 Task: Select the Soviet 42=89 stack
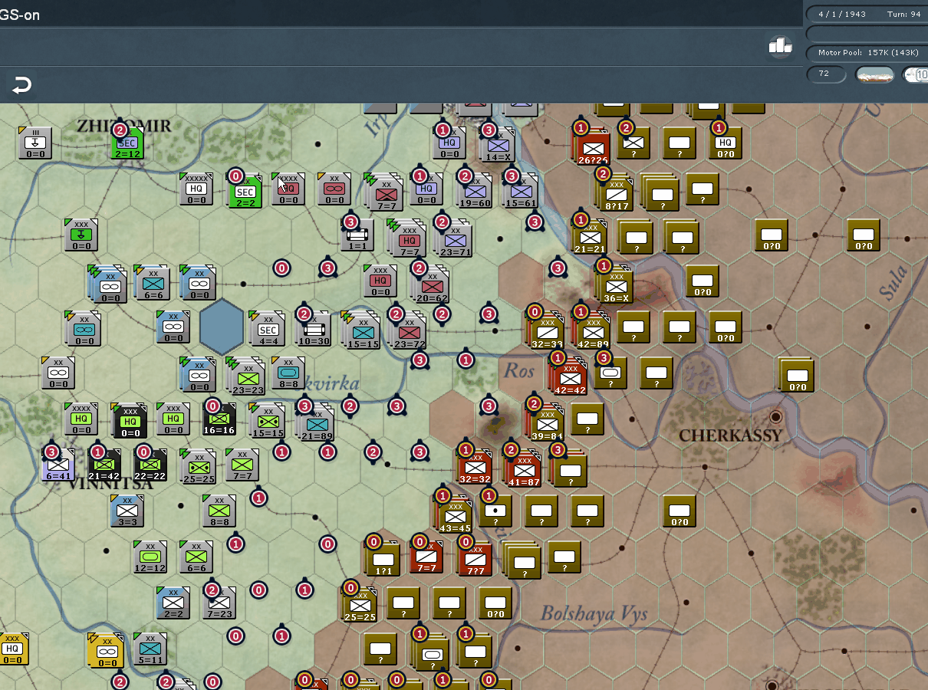pyautogui.click(x=592, y=331)
